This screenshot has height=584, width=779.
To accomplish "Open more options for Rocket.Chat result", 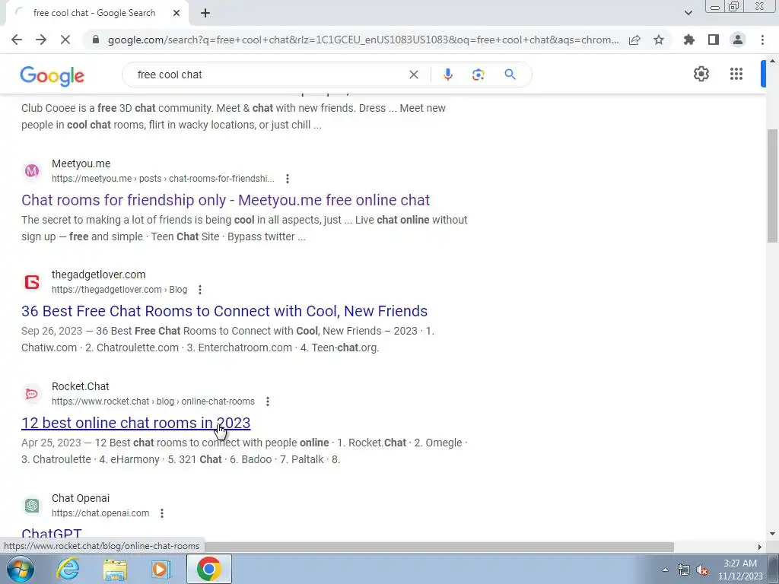I will [x=267, y=401].
